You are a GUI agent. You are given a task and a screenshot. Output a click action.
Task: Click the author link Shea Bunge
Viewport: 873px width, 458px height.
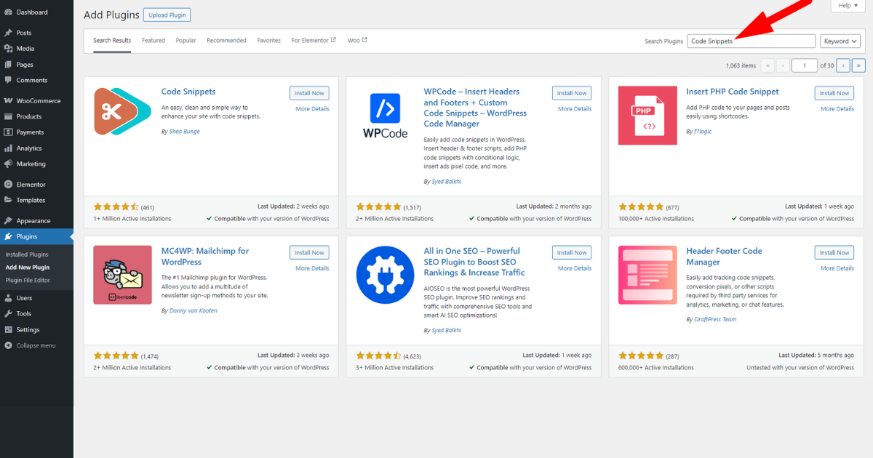(x=183, y=132)
